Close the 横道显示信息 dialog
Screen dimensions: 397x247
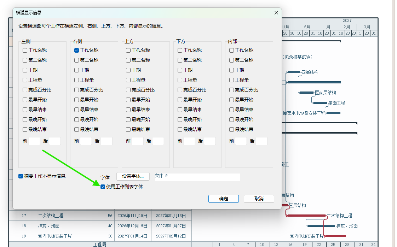(x=276, y=13)
